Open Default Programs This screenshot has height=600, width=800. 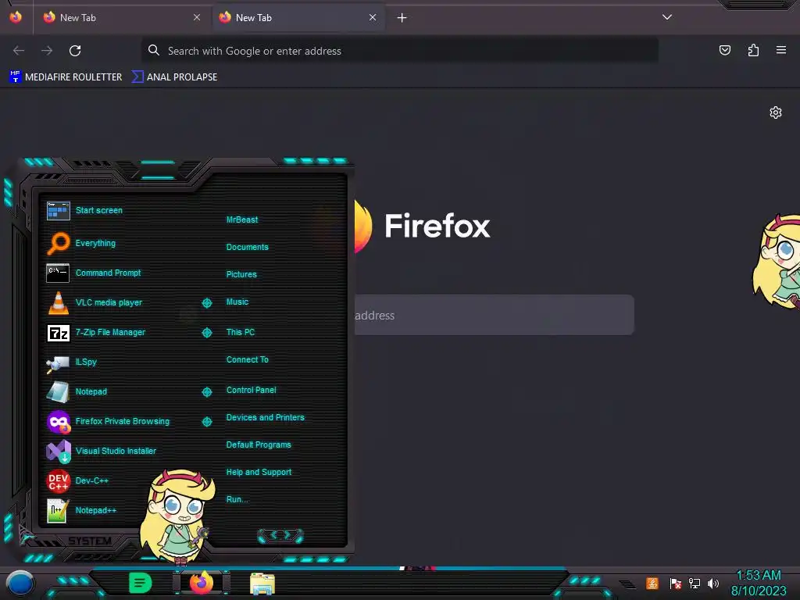pos(259,445)
